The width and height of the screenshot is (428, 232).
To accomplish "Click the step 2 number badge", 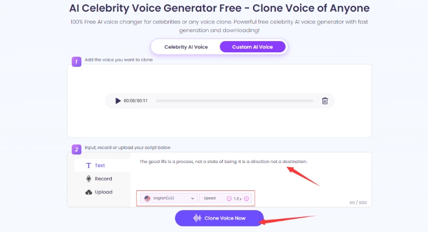I will pyautogui.click(x=76, y=148).
